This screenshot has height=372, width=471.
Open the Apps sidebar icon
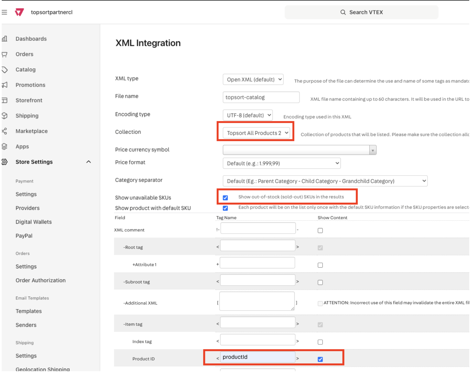5,146
